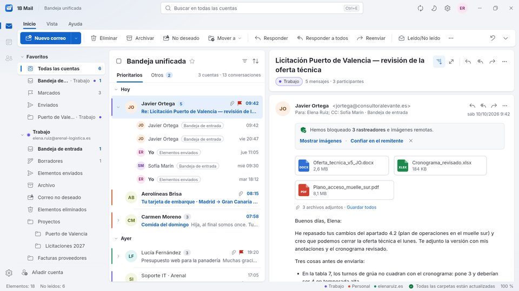519x291 pixels.
Task: Click the undo arrow in toolbar
Action: tap(493, 38)
